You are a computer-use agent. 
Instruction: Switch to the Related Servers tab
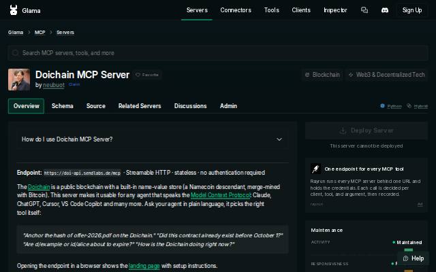(x=140, y=106)
